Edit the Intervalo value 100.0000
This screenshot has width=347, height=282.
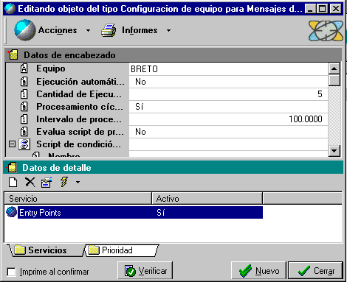coord(228,119)
